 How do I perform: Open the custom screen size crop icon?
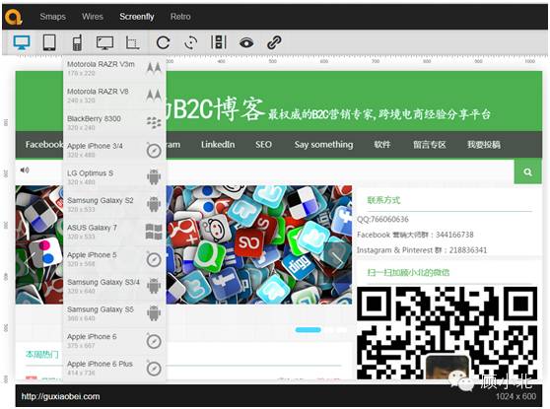(133, 42)
